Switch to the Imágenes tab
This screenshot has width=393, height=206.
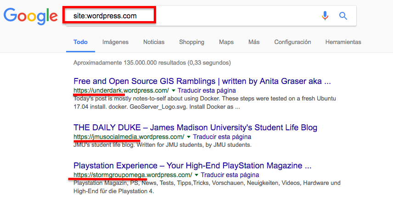(x=115, y=42)
